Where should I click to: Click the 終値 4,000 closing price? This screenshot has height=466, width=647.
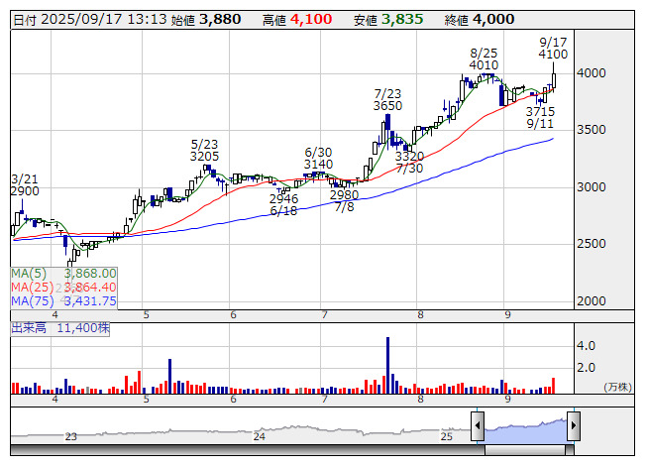point(480,20)
